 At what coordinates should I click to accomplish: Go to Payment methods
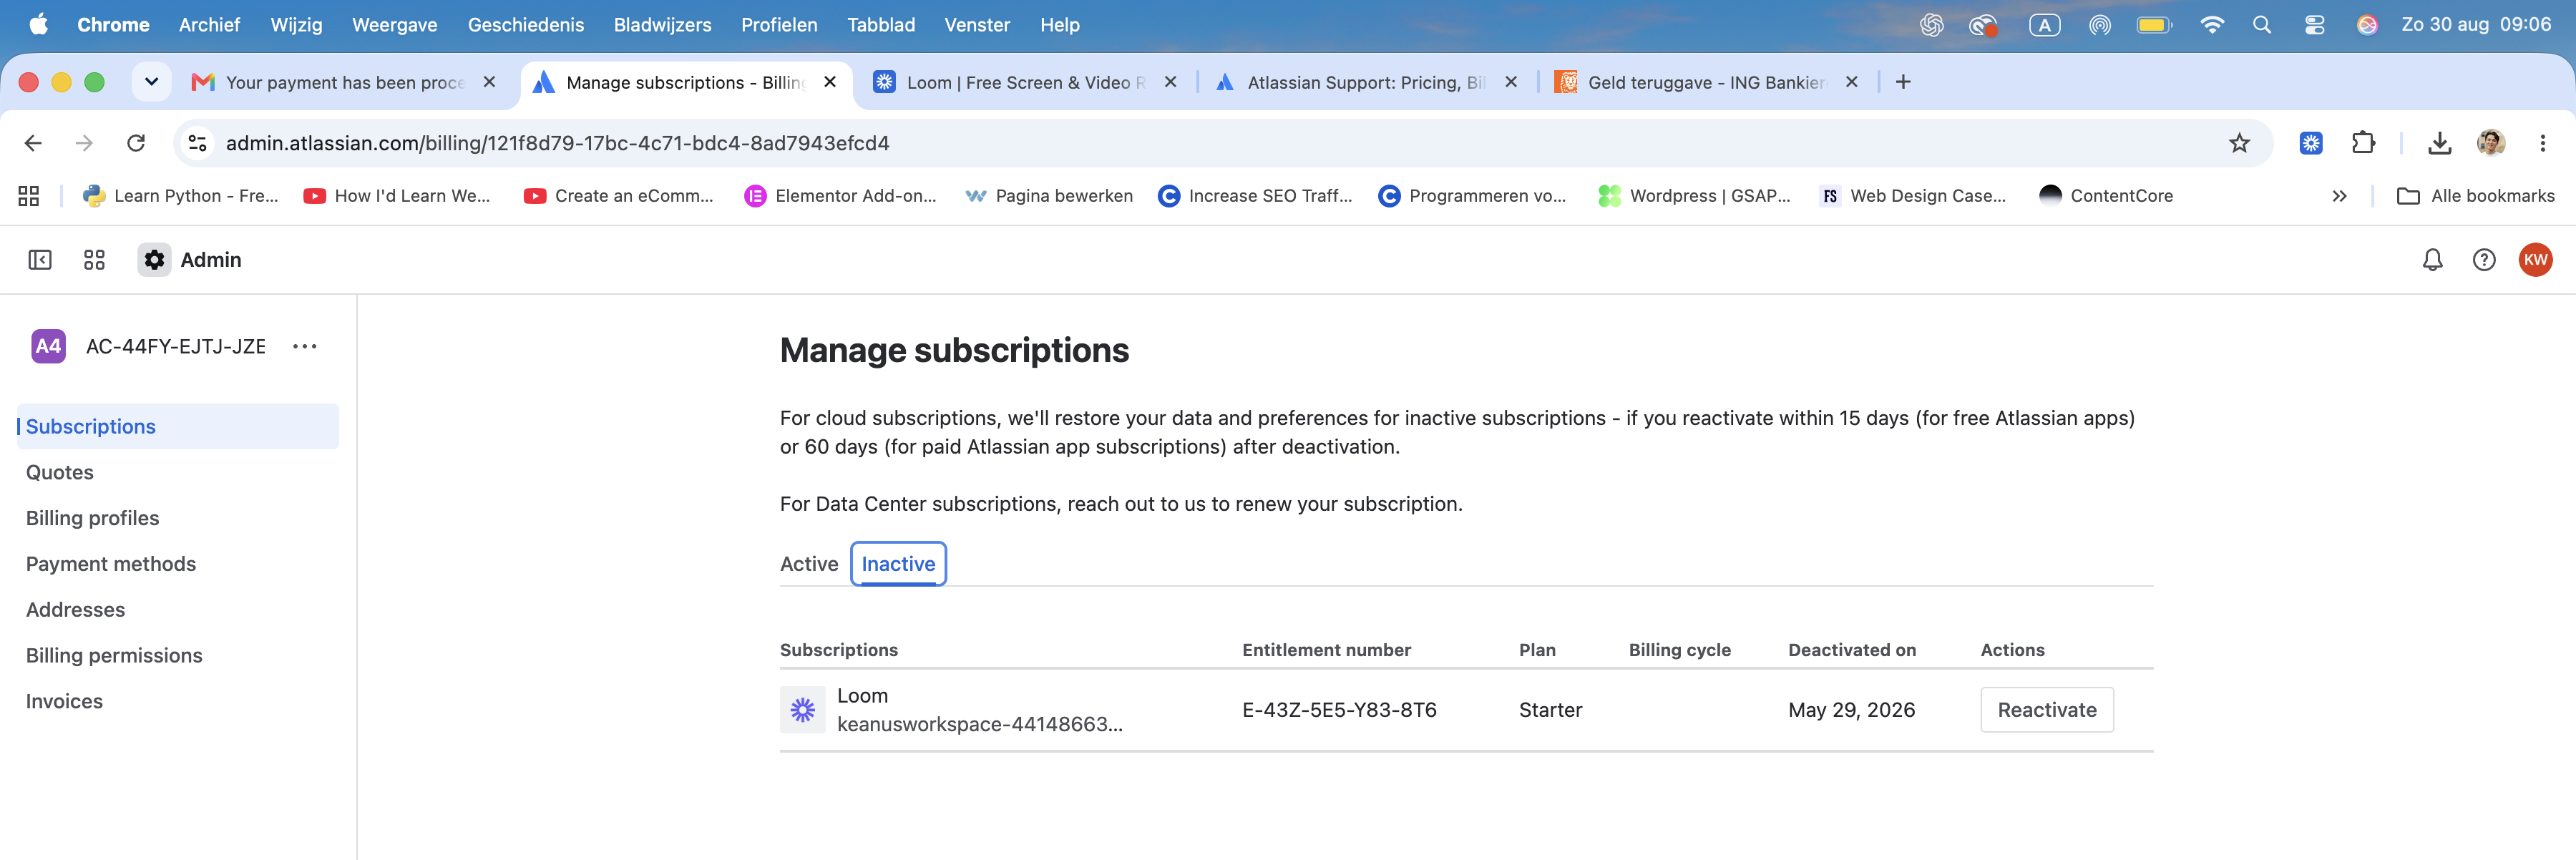[111, 564]
